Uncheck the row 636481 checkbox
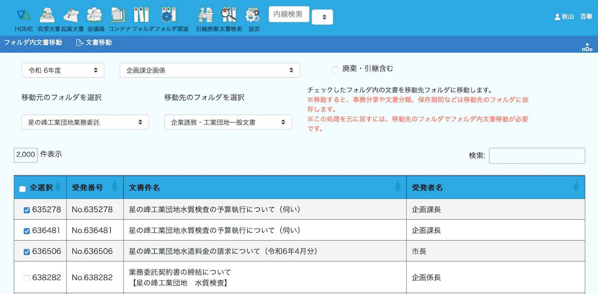 [27, 231]
